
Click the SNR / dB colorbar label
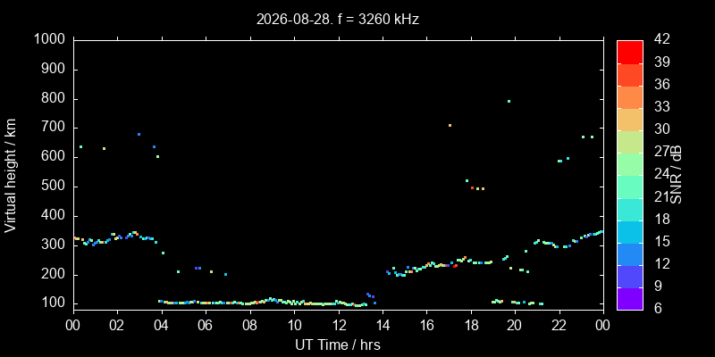677,175
